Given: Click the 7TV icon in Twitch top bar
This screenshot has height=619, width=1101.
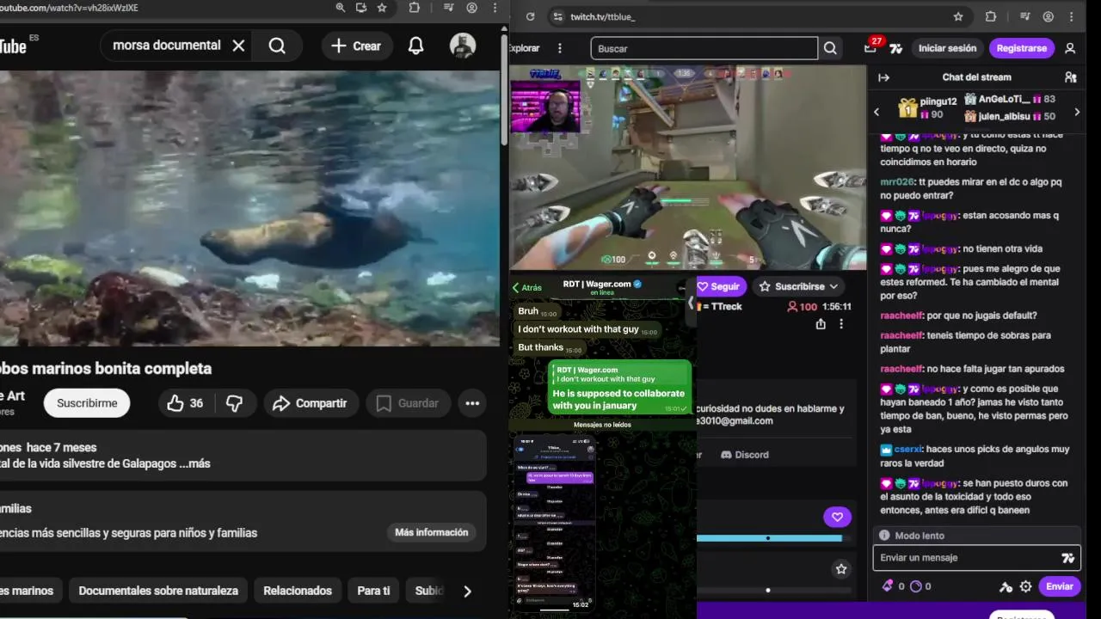Looking at the screenshot, I should pyautogui.click(x=896, y=48).
